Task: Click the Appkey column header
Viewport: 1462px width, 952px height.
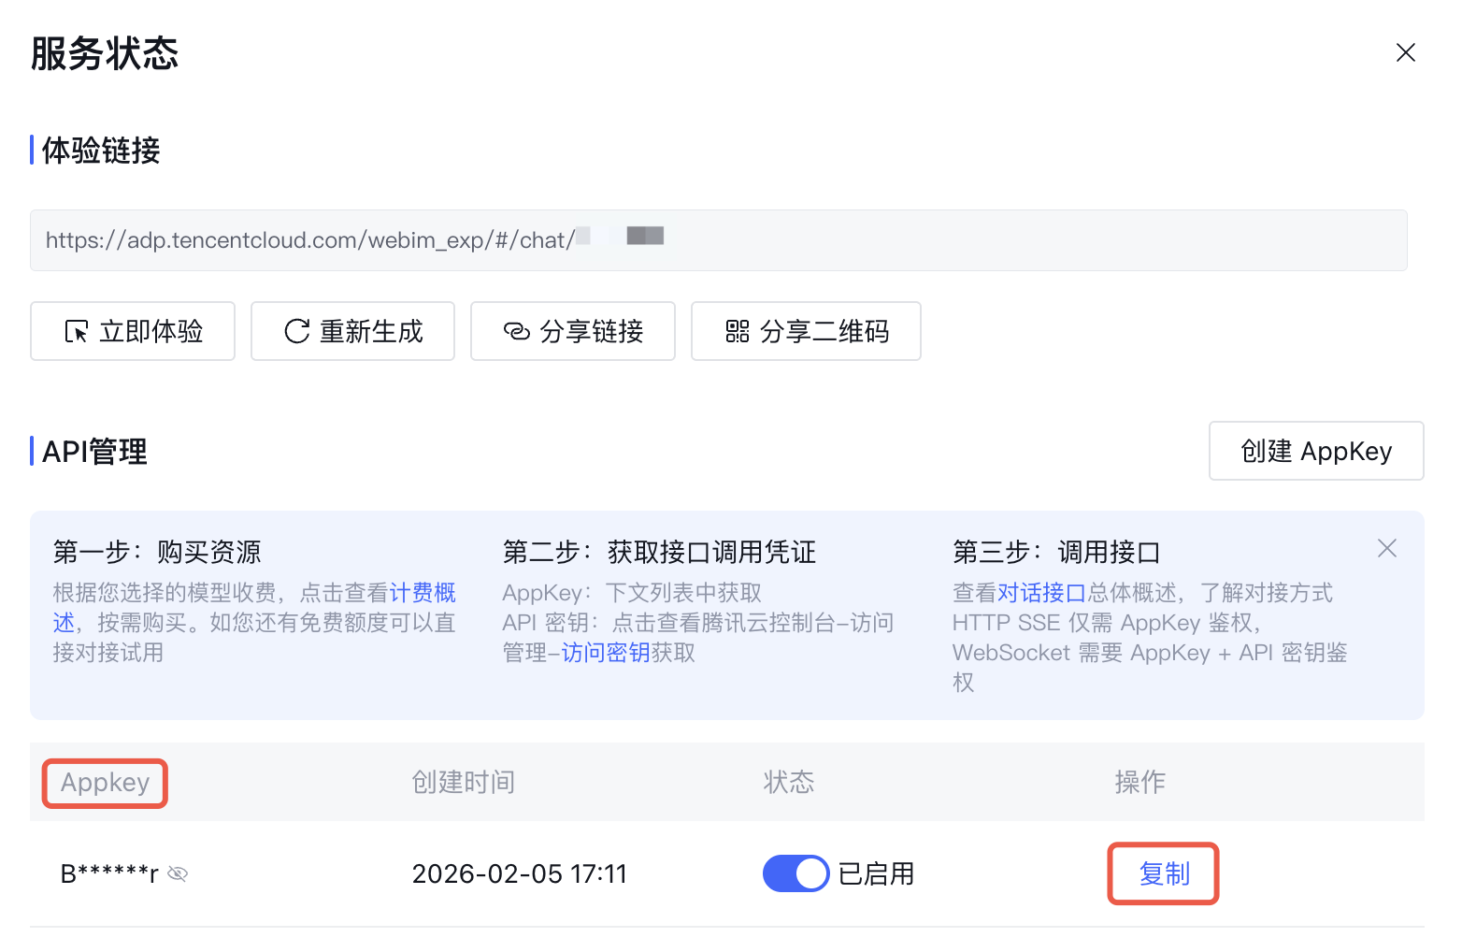Action: 105,783
